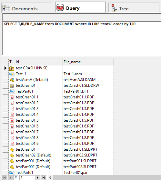
Task: Switch to the Documents tab
Action: click(x=27, y=8)
